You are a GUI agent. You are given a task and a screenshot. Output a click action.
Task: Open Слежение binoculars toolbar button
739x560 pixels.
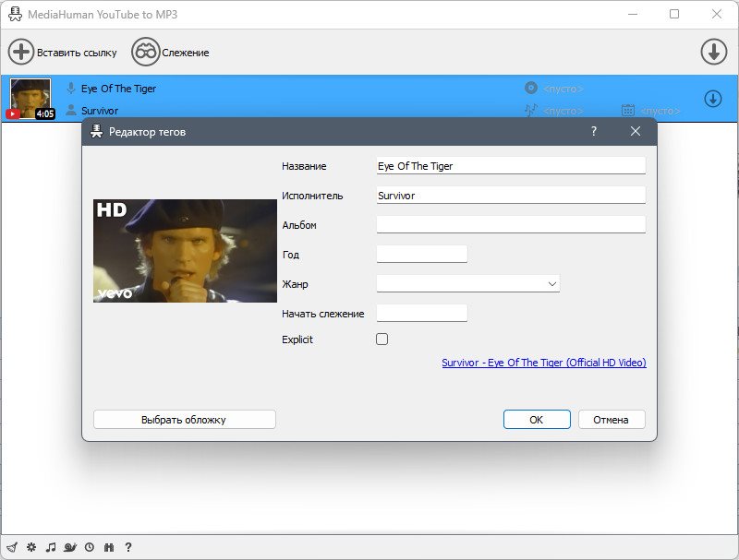146,52
